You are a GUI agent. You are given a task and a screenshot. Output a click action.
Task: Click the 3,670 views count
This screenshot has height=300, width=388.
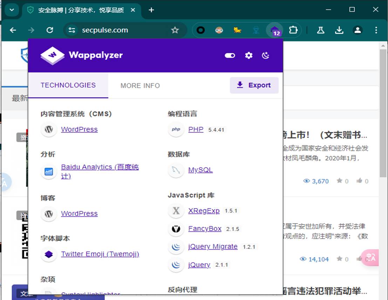(316, 181)
